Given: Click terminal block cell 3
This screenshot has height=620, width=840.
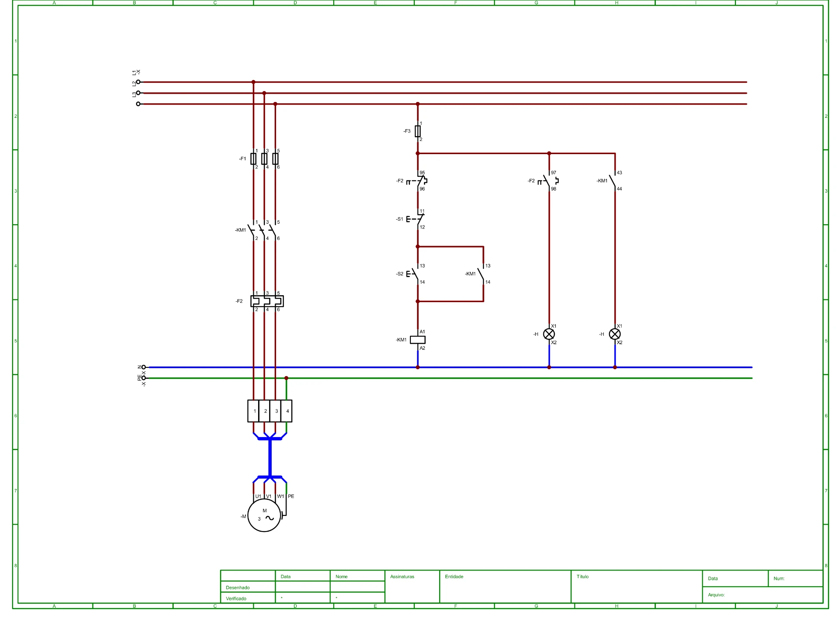Looking at the screenshot, I should coord(276,411).
